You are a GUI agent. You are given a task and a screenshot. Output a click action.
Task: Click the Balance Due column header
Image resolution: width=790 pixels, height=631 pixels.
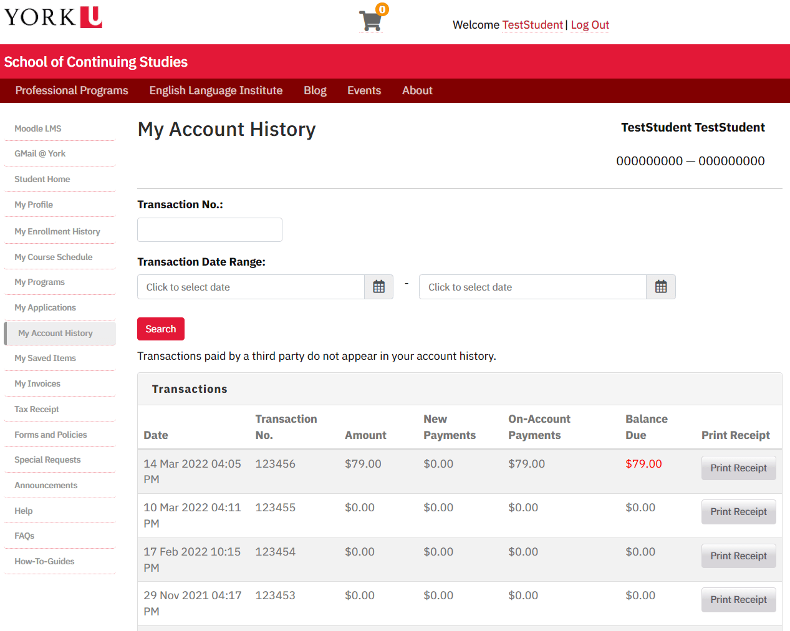point(647,427)
